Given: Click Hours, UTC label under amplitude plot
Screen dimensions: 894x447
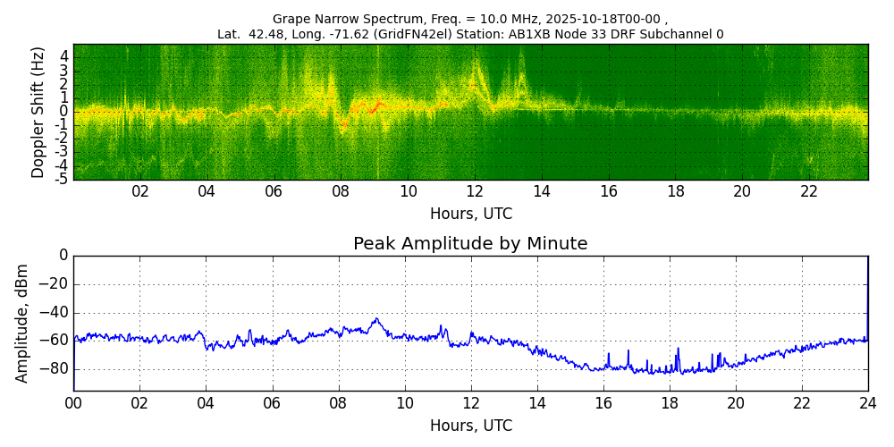Looking at the screenshot, I should click(x=471, y=426).
